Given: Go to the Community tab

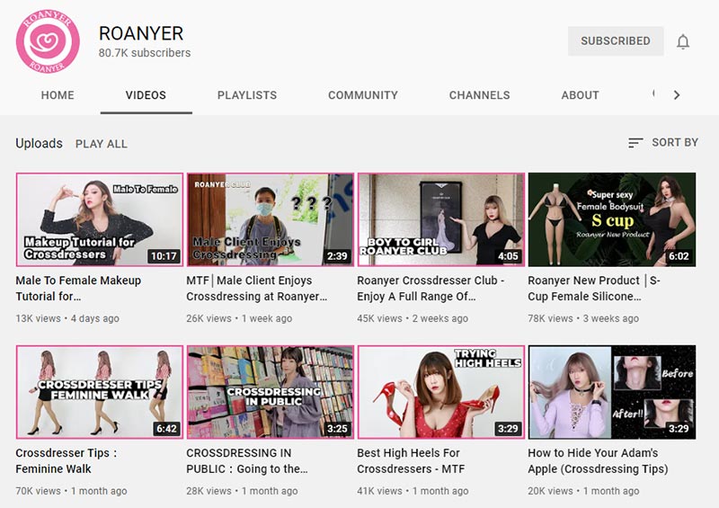Looking at the screenshot, I should (x=362, y=95).
